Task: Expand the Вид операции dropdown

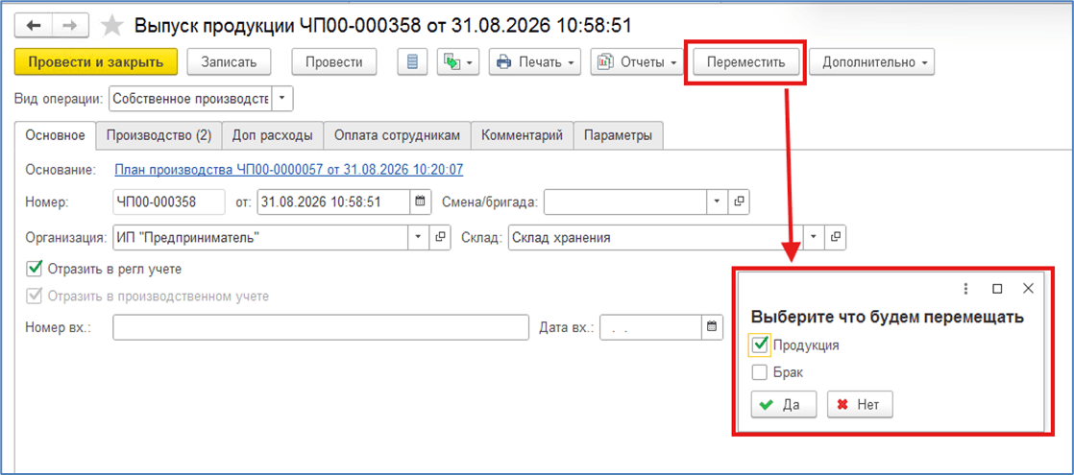Action: tap(282, 99)
